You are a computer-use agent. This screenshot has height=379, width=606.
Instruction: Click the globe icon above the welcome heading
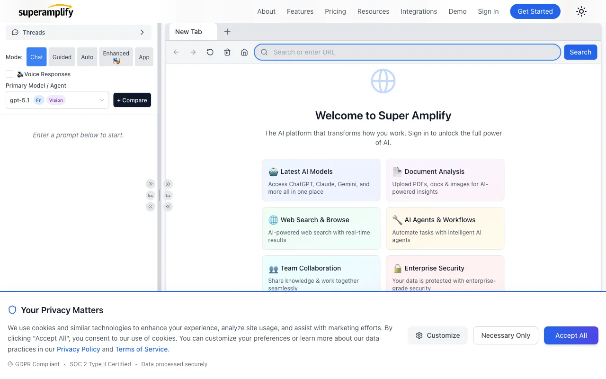(x=383, y=81)
